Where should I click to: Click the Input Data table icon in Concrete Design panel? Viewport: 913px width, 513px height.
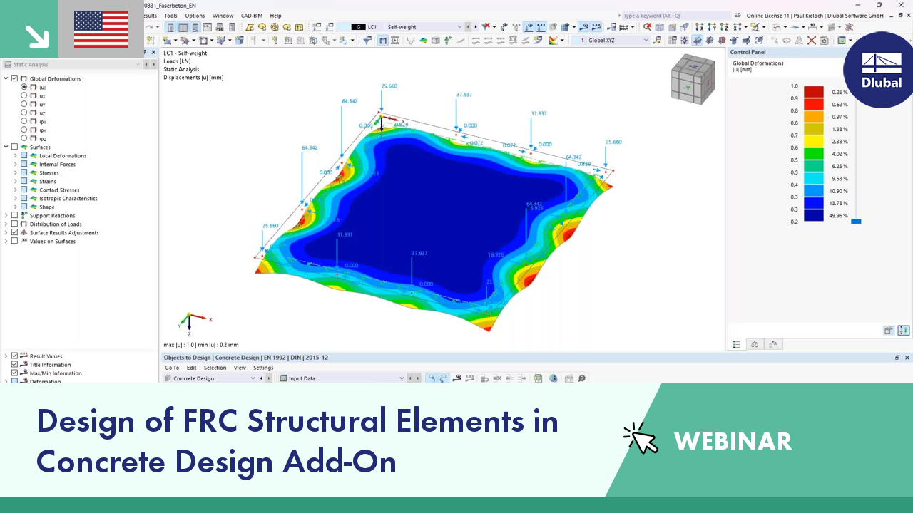[x=284, y=378]
